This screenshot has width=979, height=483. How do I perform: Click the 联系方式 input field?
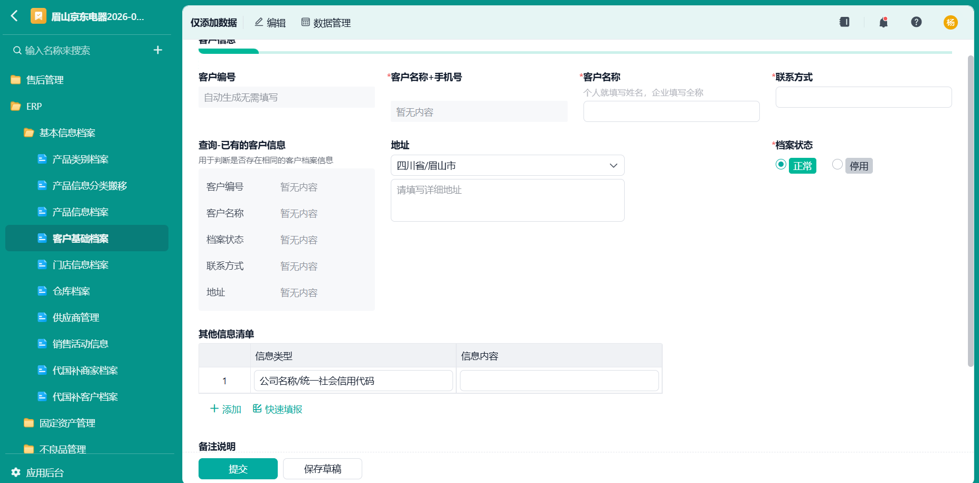[863, 97]
